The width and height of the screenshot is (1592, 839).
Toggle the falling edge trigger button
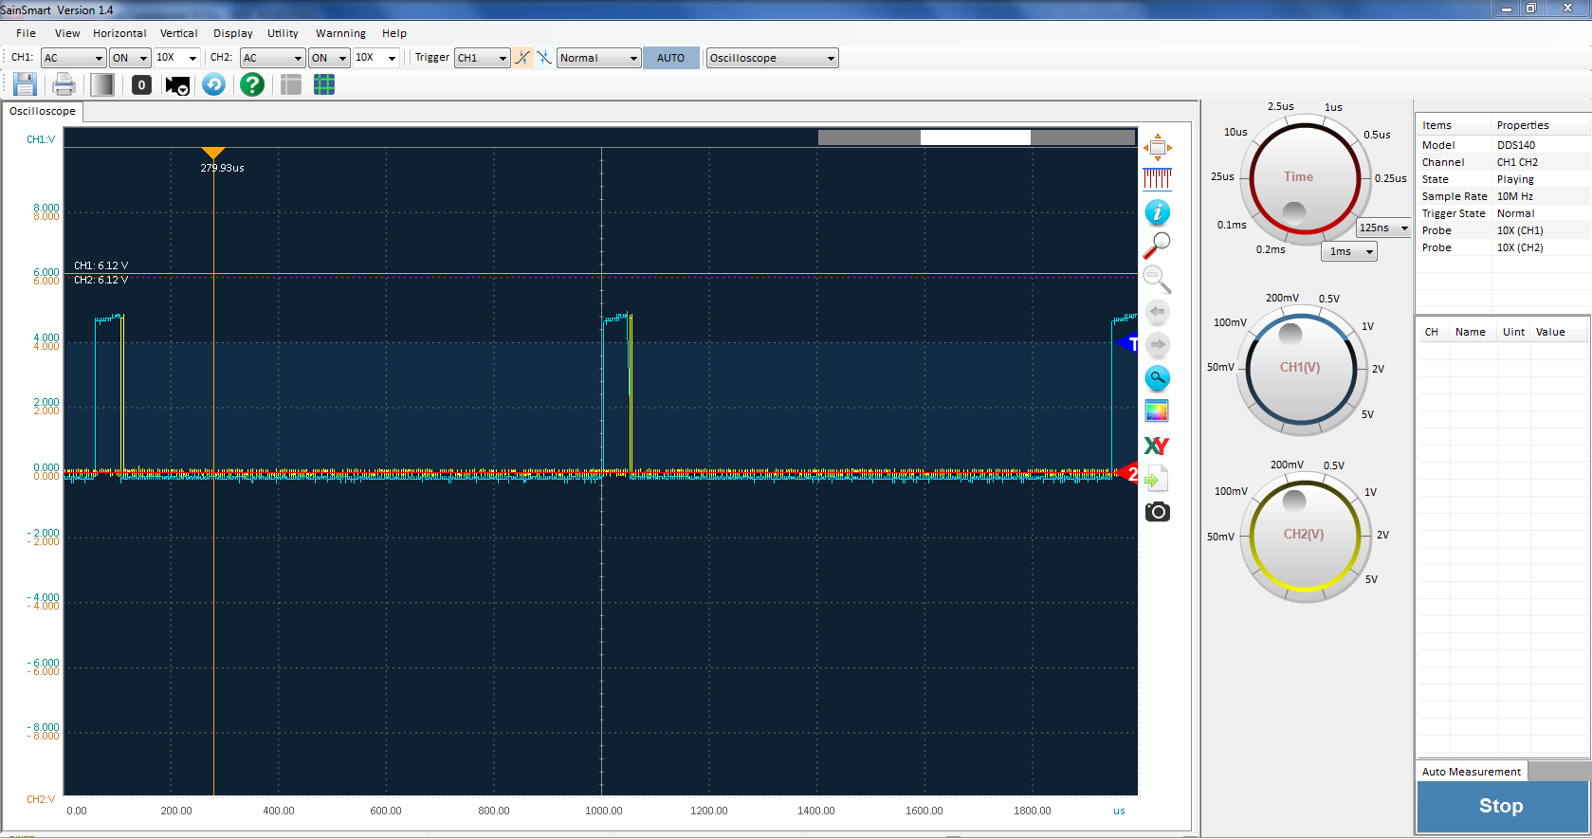pos(544,58)
